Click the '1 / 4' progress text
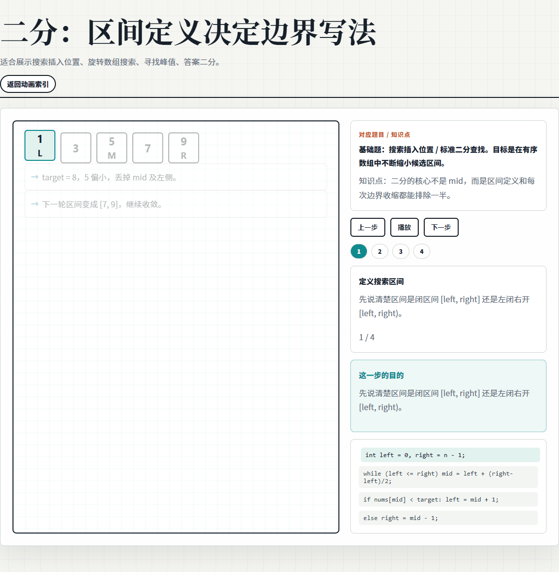This screenshot has height=572, width=559. click(x=366, y=337)
